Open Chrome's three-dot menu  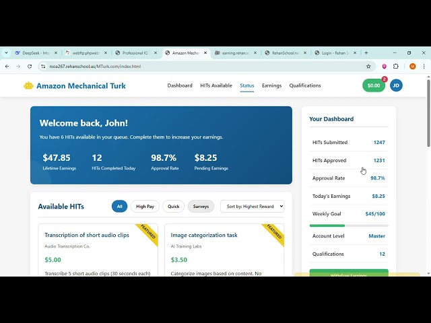click(424, 66)
